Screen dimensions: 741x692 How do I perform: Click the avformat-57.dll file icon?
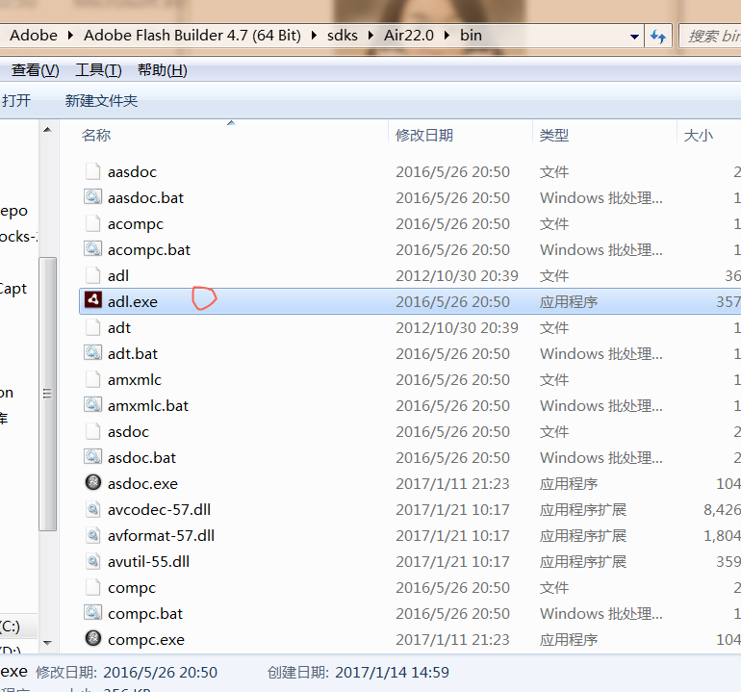pyautogui.click(x=93, y=535)
